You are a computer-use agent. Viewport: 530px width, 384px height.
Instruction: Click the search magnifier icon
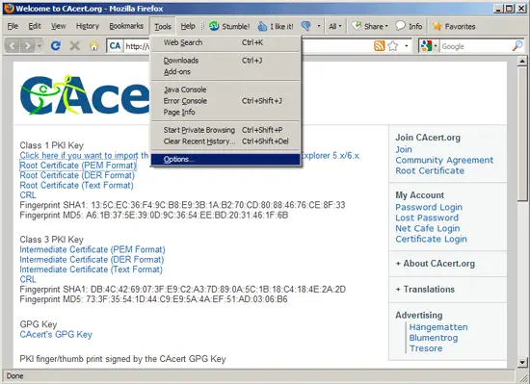(517, 46)
